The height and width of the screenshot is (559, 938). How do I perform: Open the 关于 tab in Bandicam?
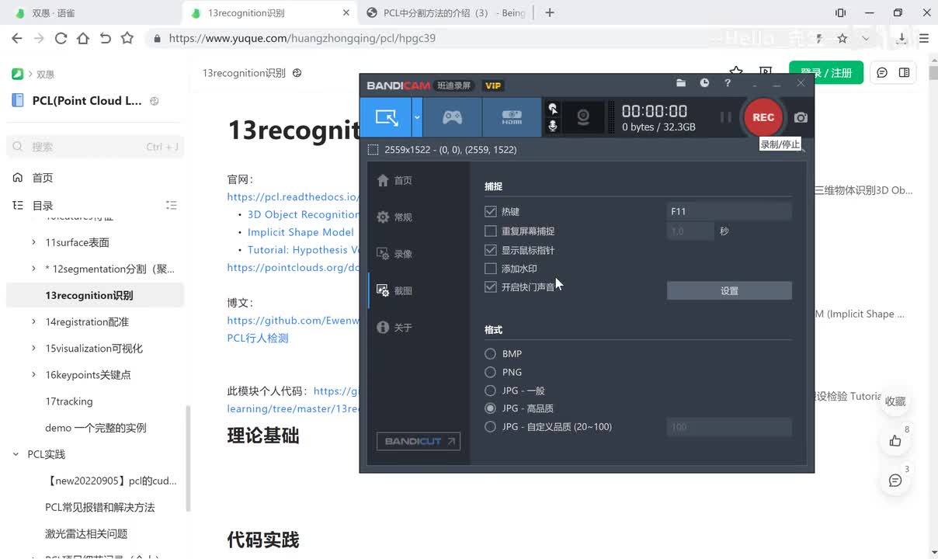tap(394, 328)
